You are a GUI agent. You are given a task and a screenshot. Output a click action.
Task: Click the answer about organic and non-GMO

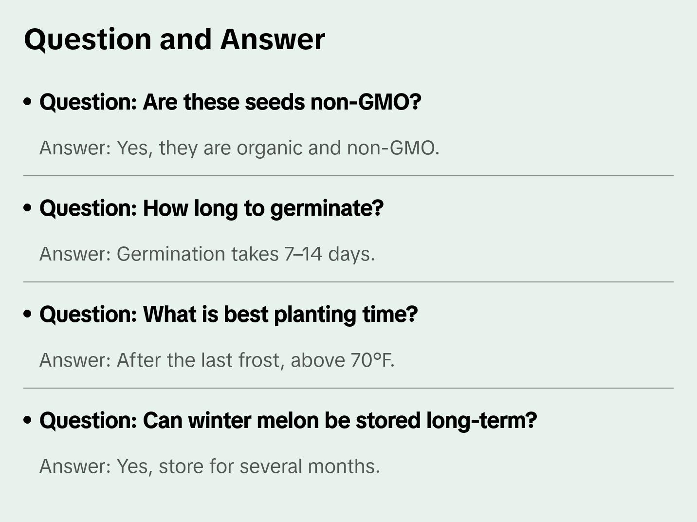[239, 148]
